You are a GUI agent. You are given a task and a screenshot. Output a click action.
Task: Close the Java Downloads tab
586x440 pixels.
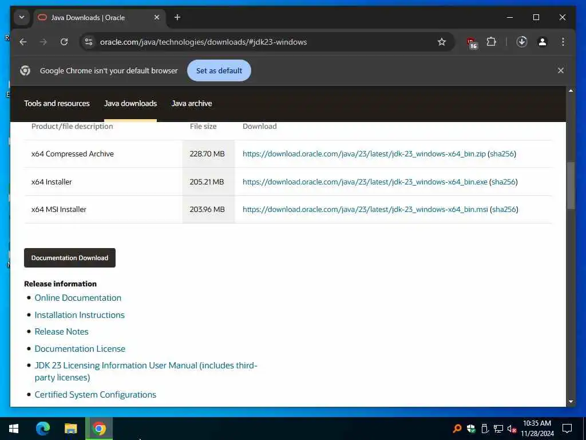click(157, 18)
